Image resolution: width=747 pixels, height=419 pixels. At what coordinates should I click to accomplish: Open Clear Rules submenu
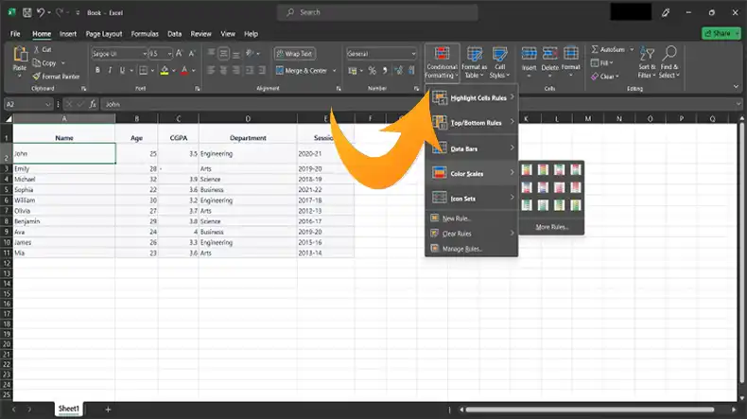coord(472,234)
